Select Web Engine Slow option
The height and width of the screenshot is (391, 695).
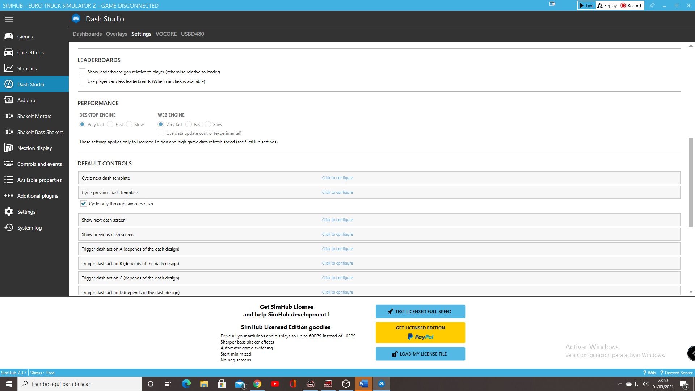click(x=208, y=124)
